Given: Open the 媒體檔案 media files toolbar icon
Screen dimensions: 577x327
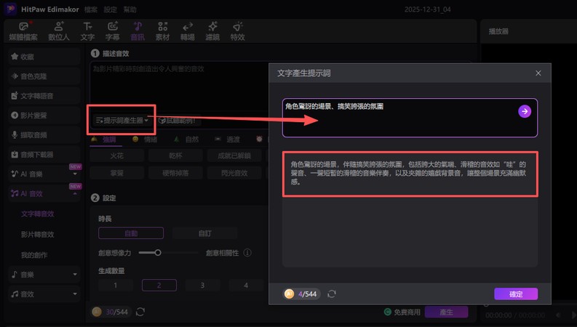Looking at the screenshot, I should (x=23, y=31).
